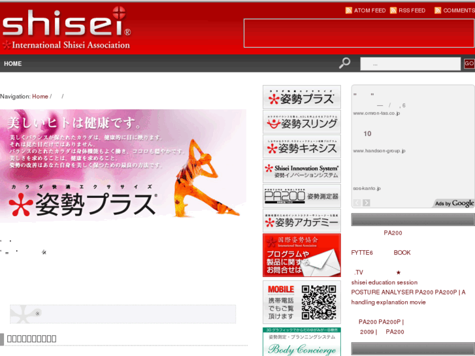Go to next ad with right arrow
This screenshot has width=475, height=356.
(367, 202)
